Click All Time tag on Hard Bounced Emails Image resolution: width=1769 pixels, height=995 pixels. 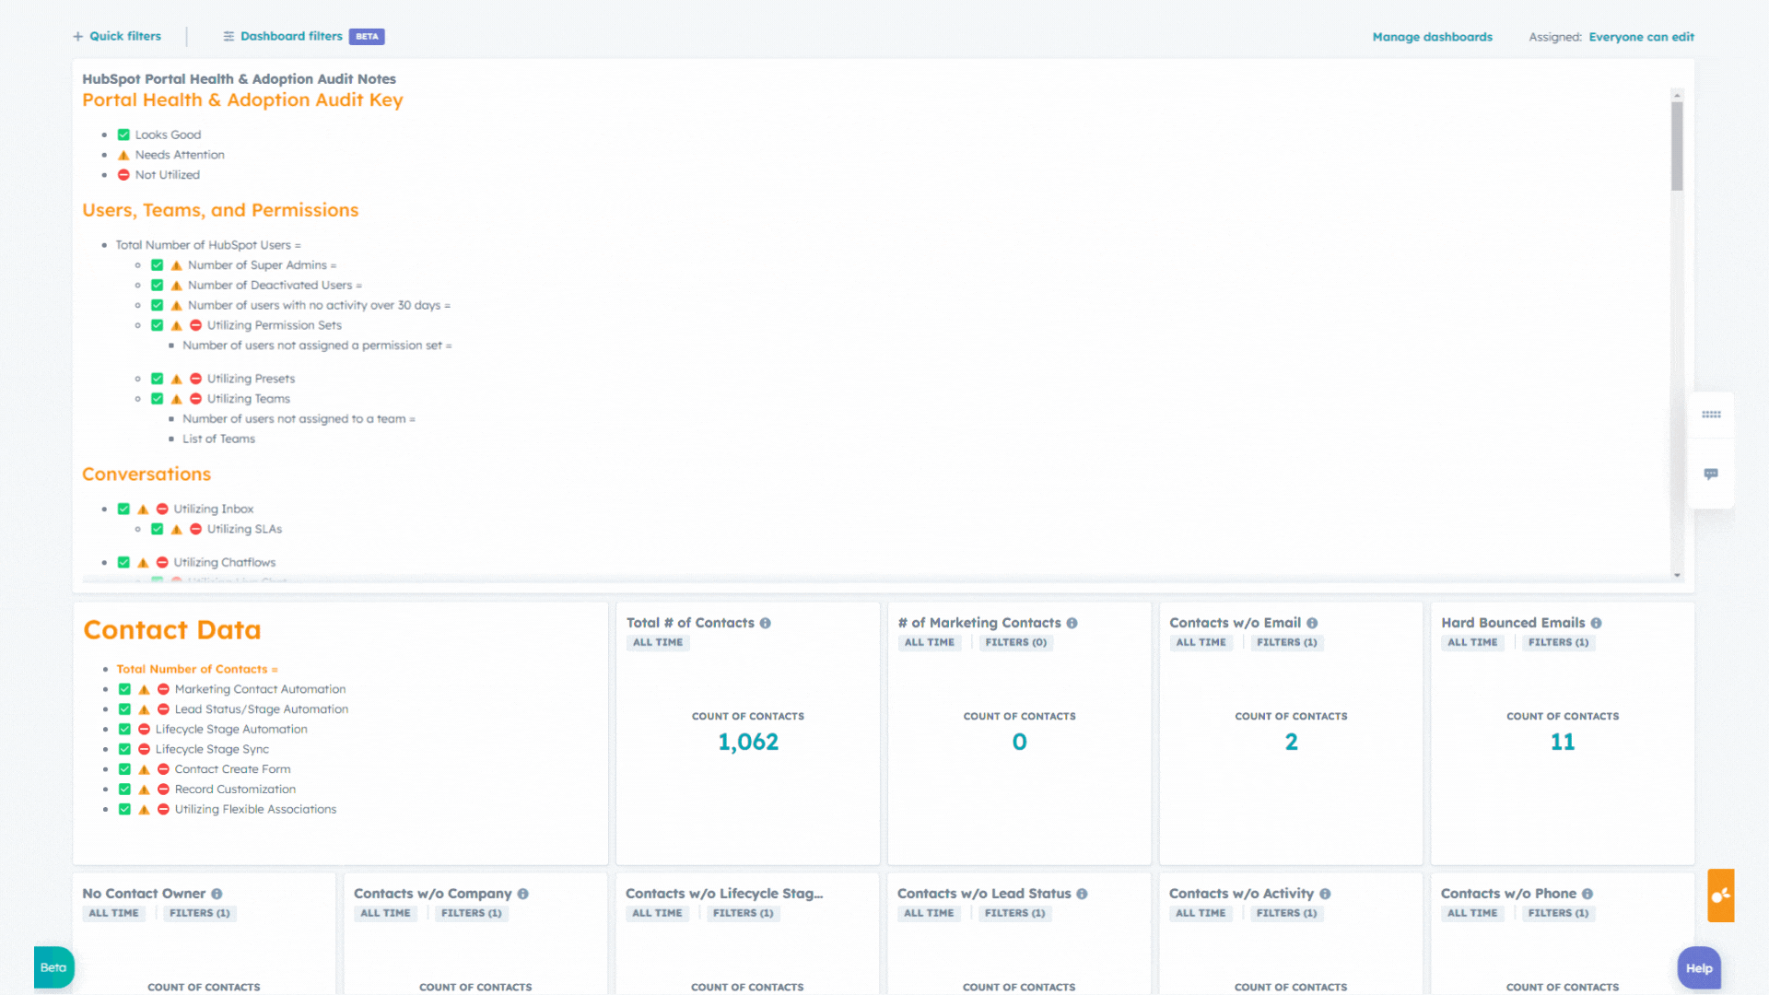[1472, 643]
